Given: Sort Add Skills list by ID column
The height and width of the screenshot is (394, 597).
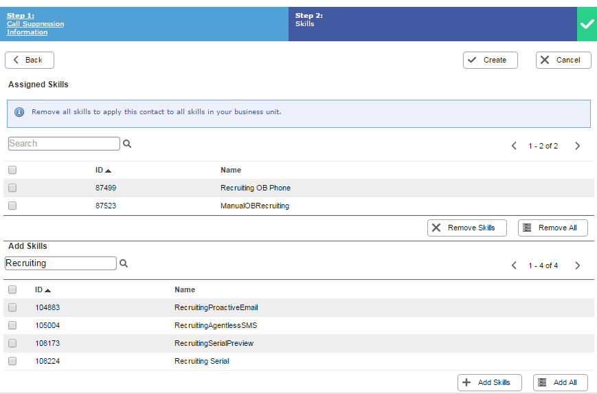Looking at the screenshot, I should click(x=43, y=290).
